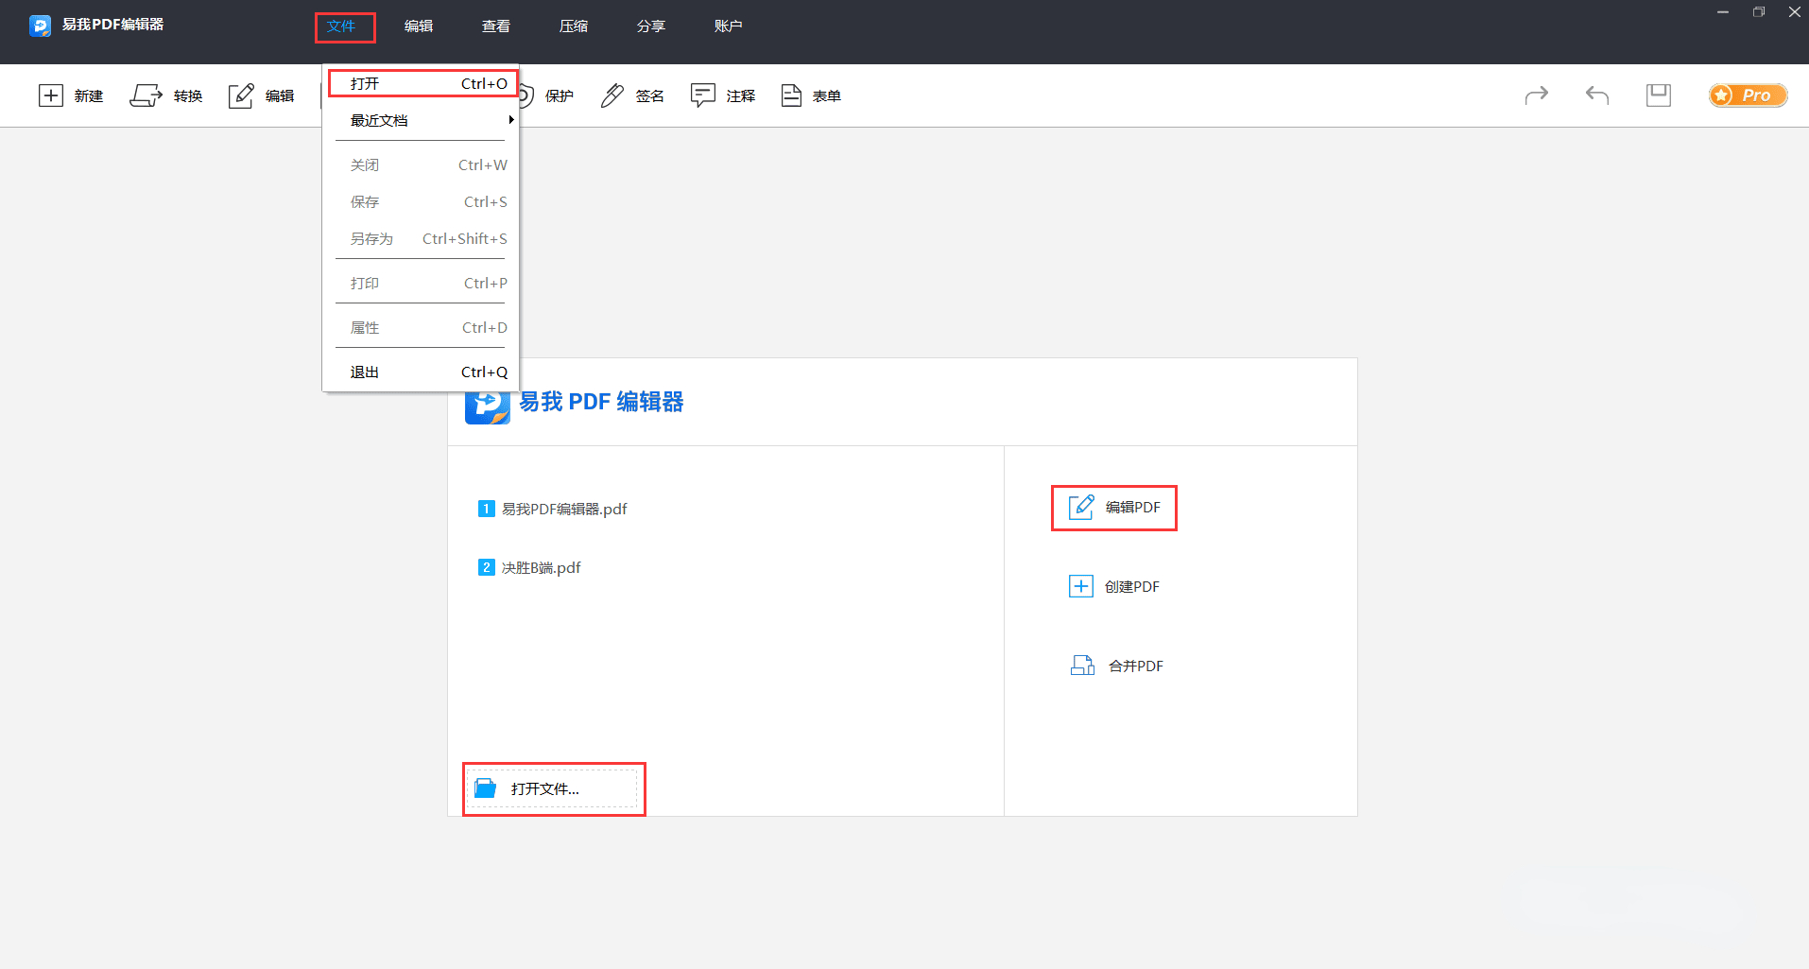This screenshot has width=1809, height=969.
Task: Click the 保护 toolbar label
Action: 560,96
